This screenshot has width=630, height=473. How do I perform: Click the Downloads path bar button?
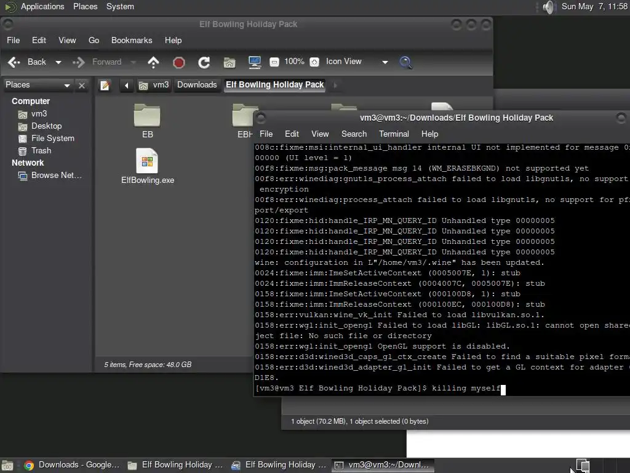(197, 85)
